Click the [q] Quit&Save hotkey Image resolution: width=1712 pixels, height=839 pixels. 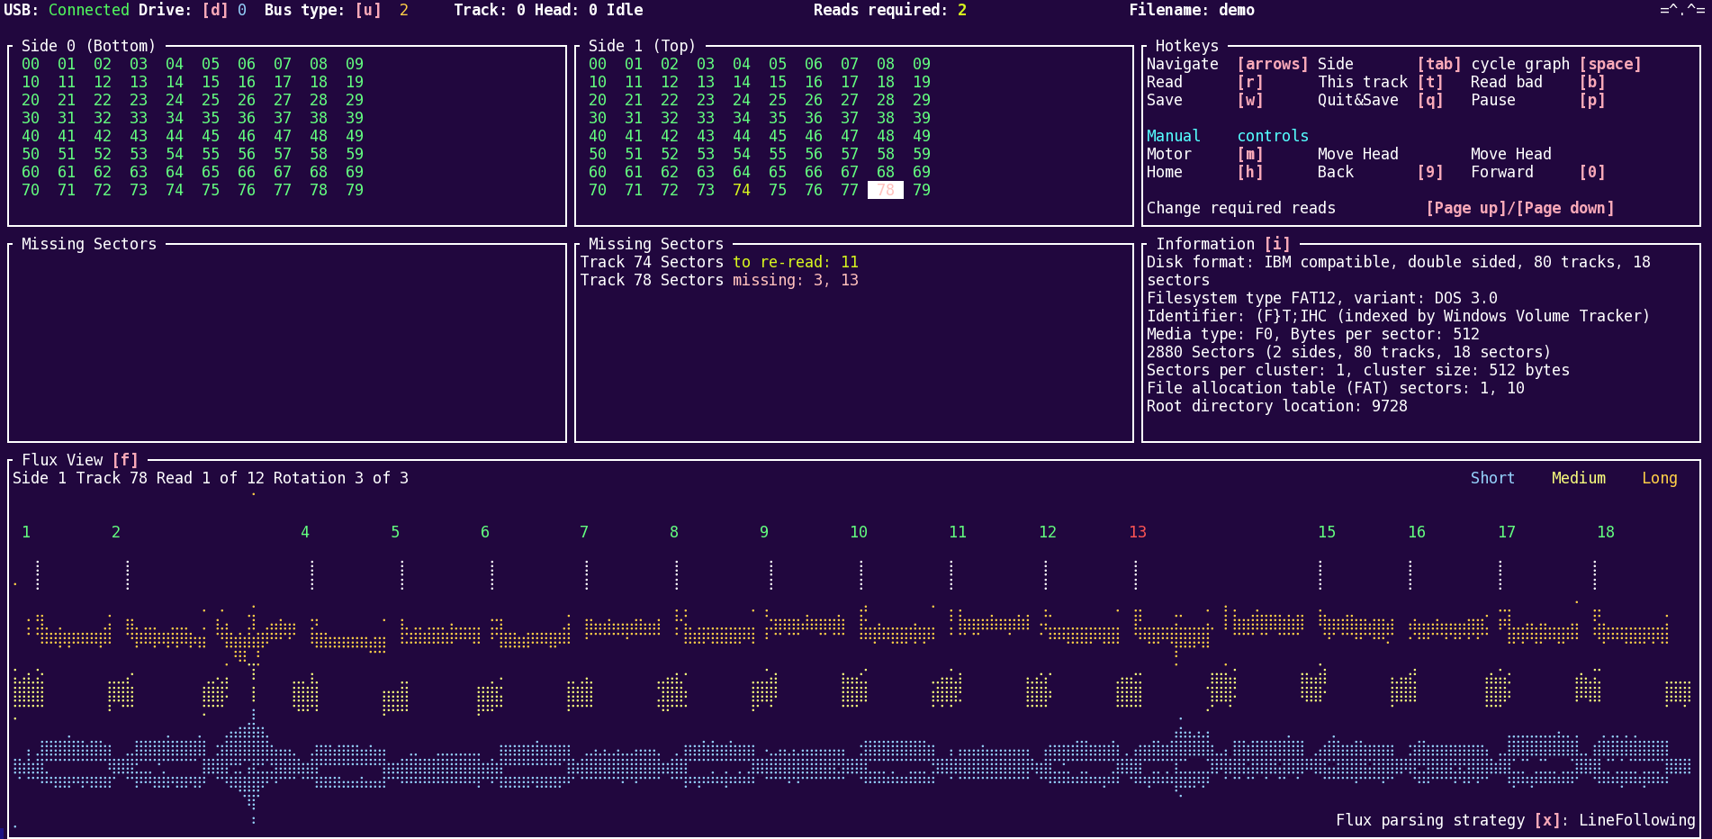(x=1430, y=100)
